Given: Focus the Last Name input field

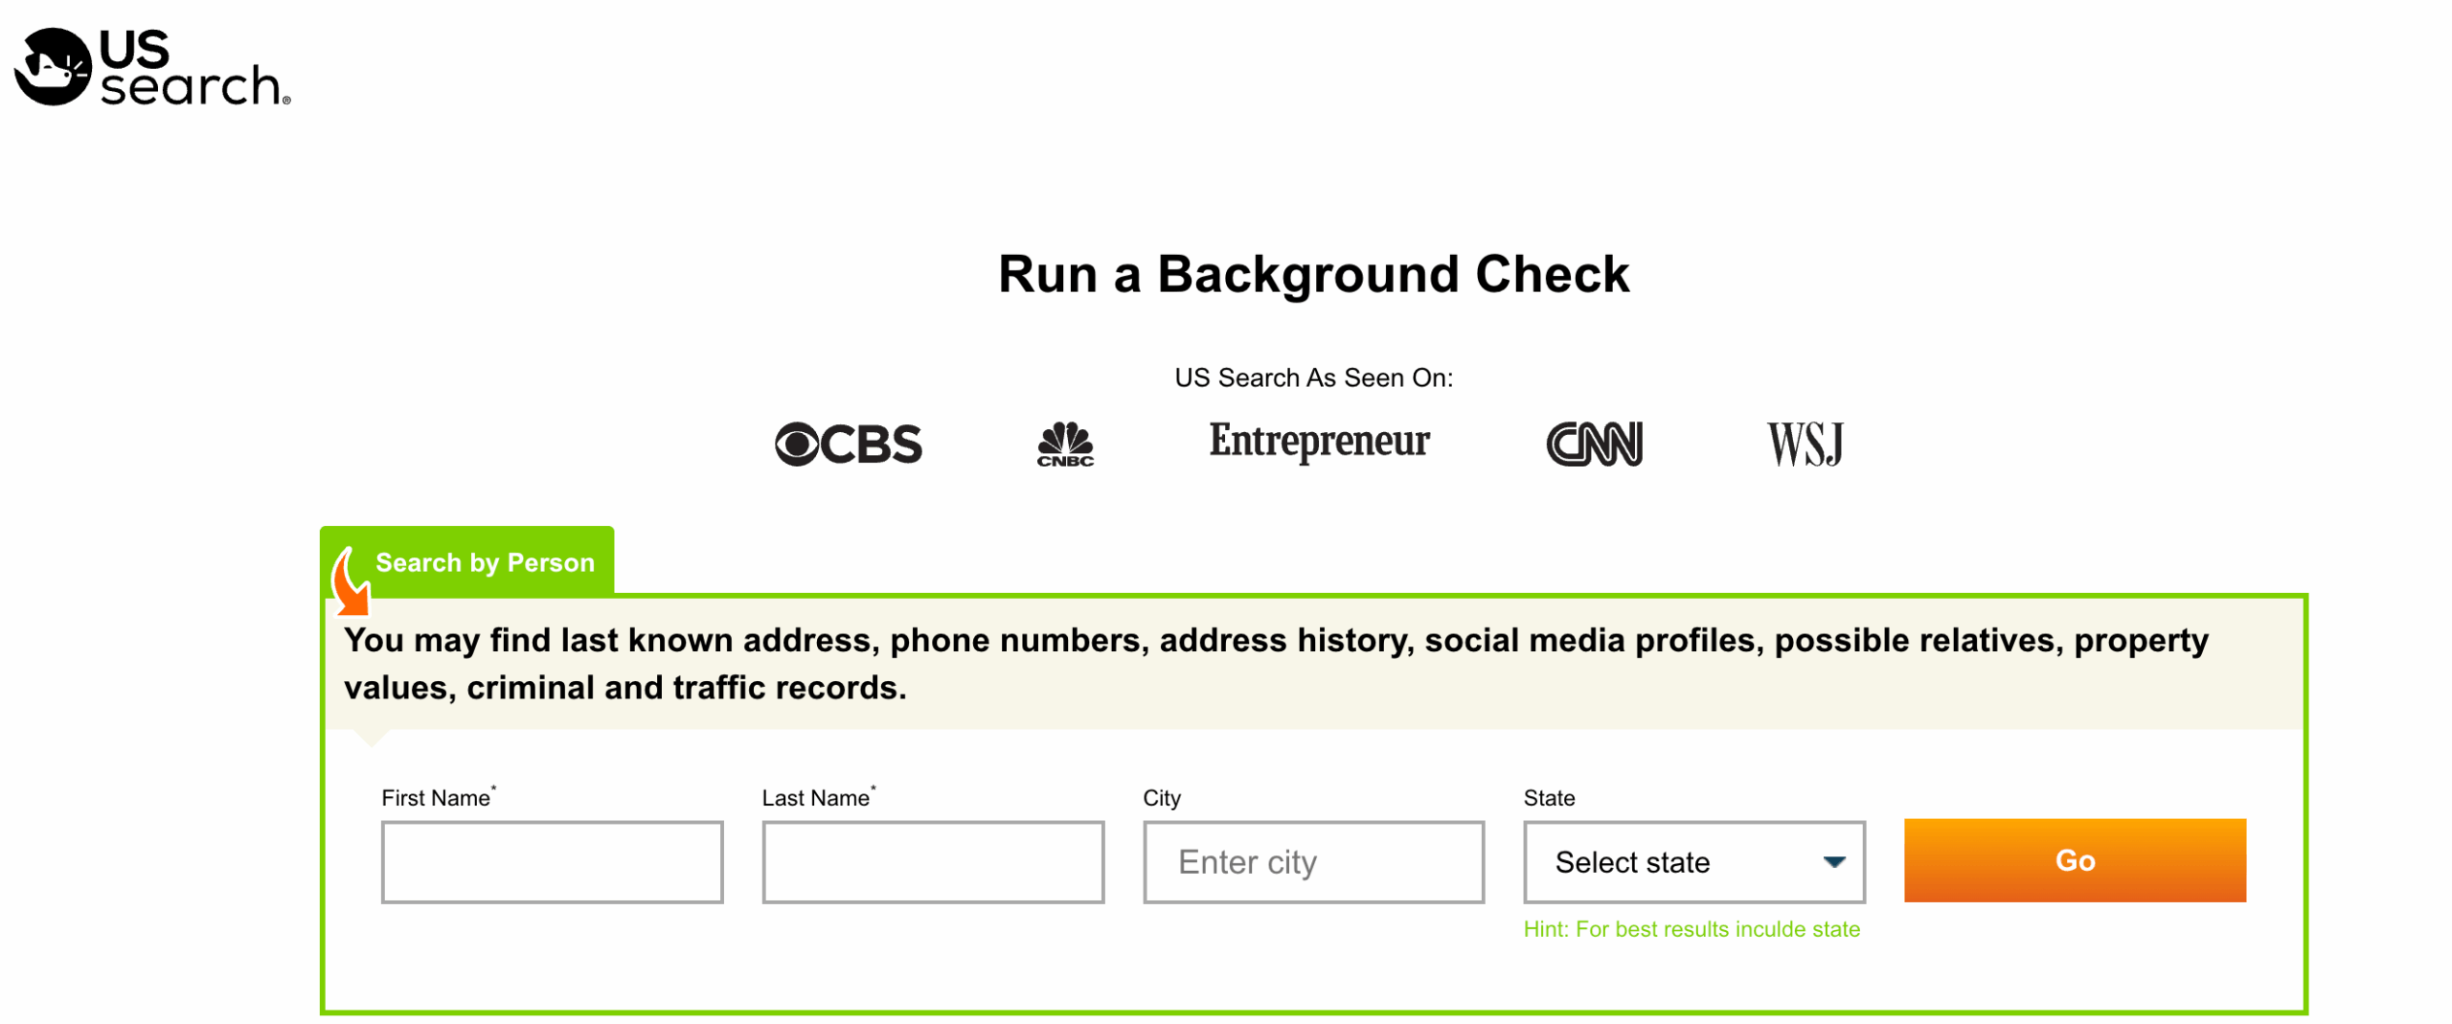Looking at the screenshot, I should tap(932, 861).
